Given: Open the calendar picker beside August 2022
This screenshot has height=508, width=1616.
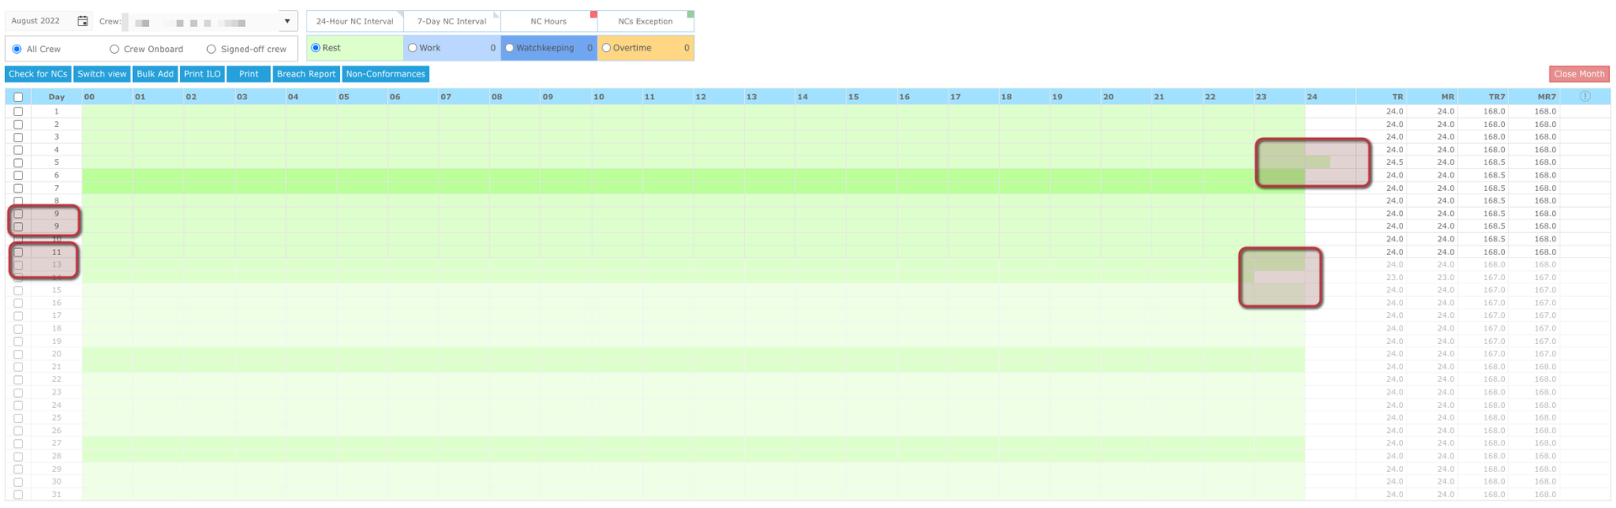Looking at the screenshot, I should coord(82,21).
